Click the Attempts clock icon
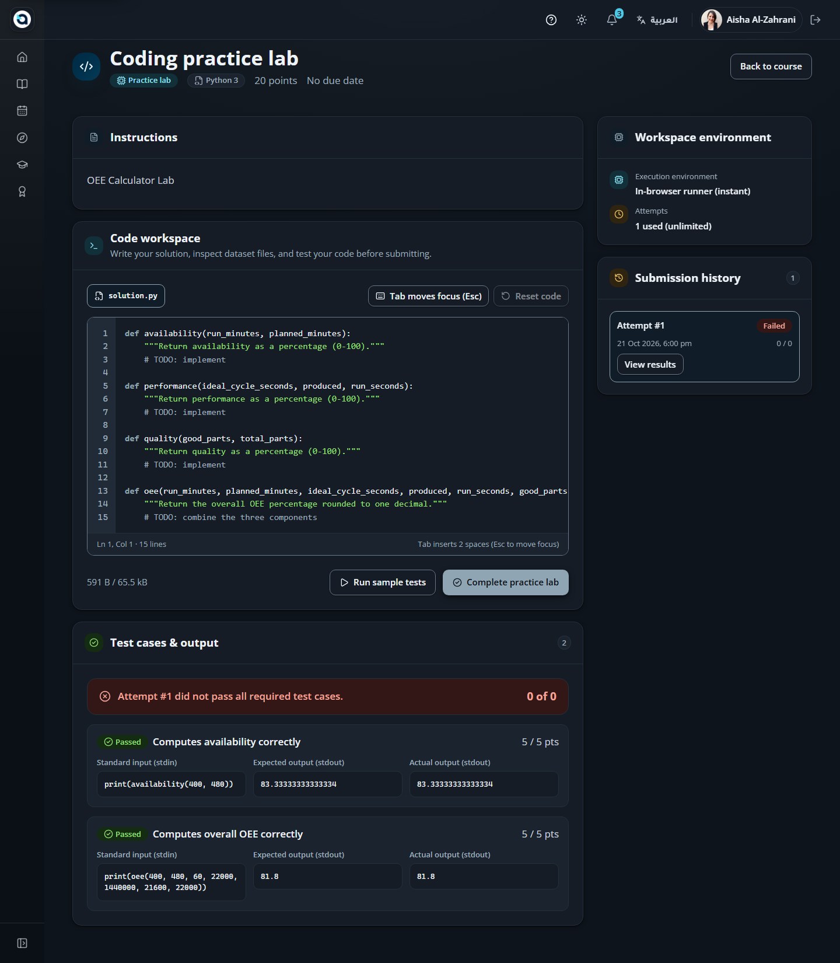Viewport: 840px width, 963px height. (x=619, y=214)
